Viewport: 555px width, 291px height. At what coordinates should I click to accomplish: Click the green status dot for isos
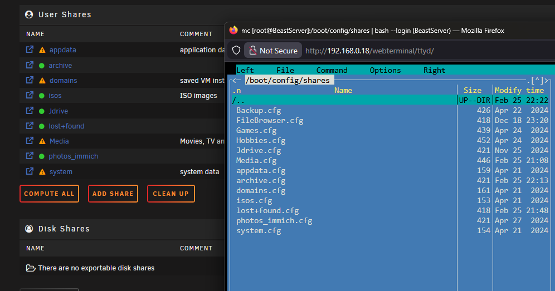[41, 96]
